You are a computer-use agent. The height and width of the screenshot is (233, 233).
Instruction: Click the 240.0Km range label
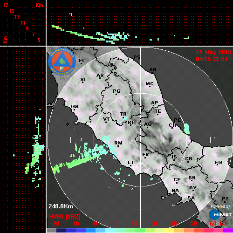click(61, 206)
